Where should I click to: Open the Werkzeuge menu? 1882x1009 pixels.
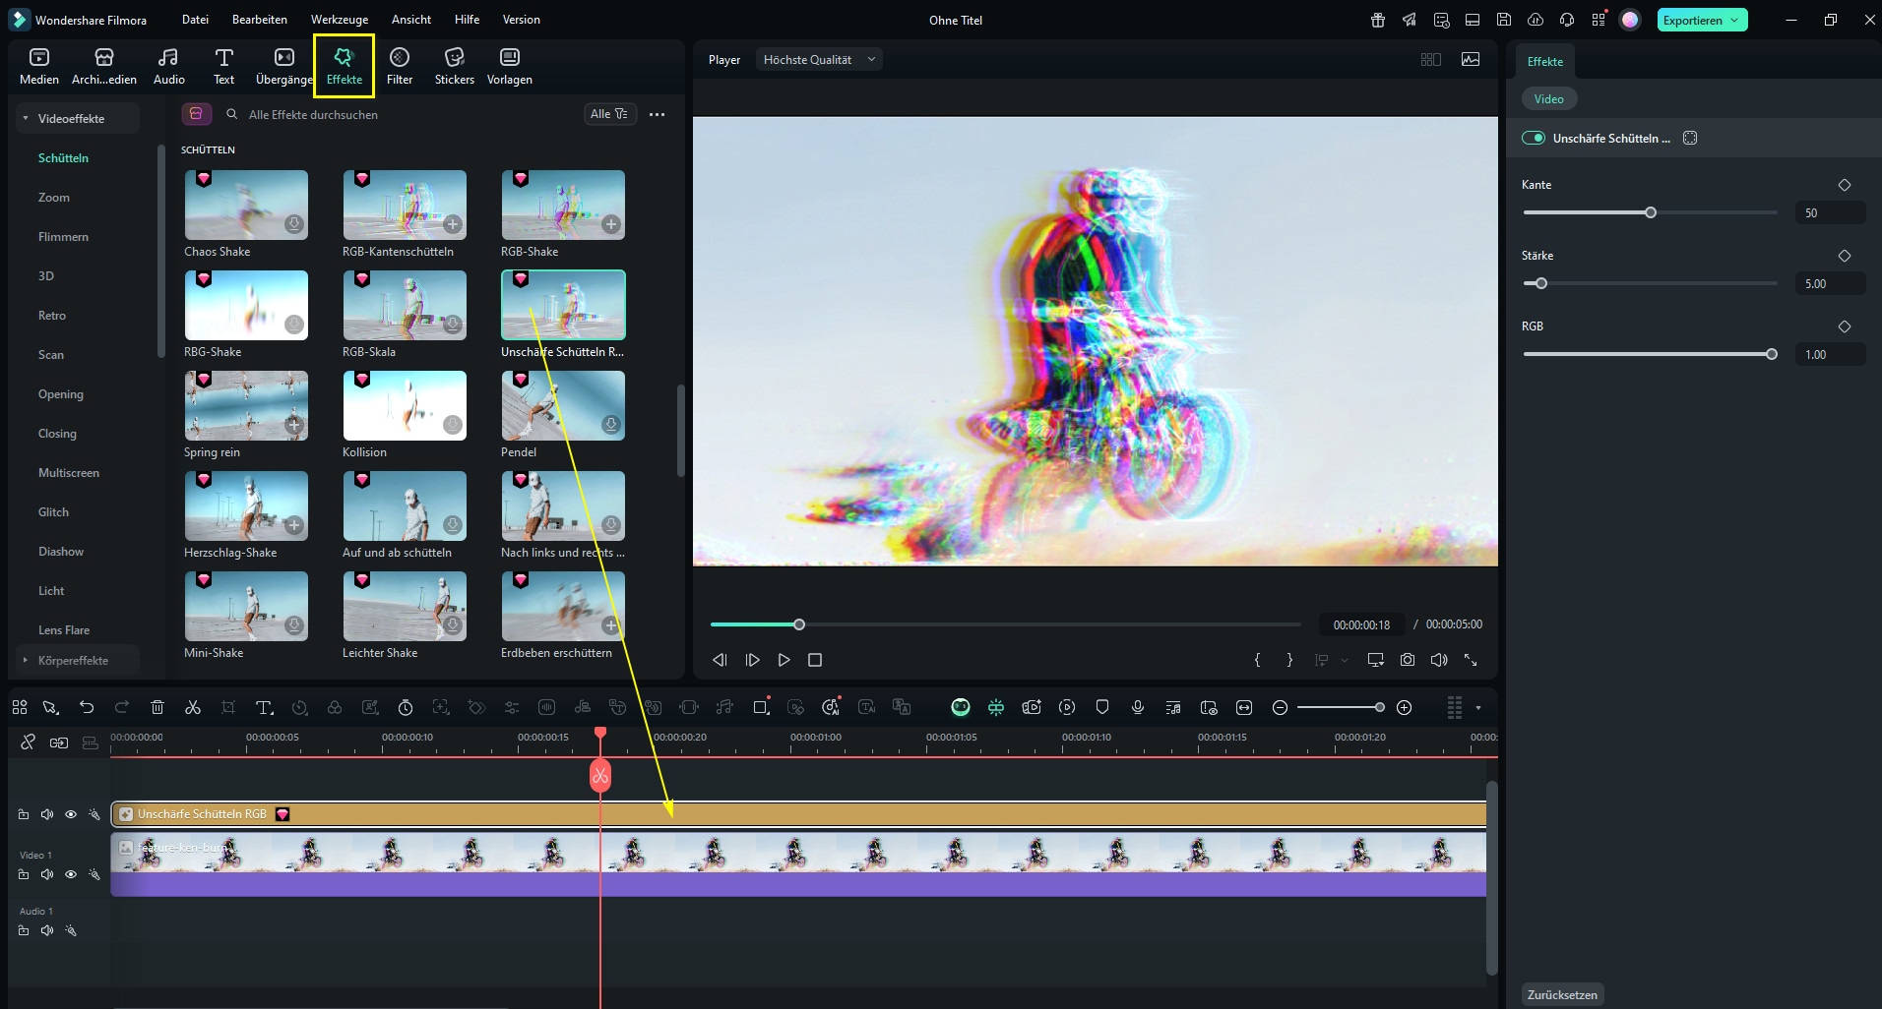[x=339, y=20]
